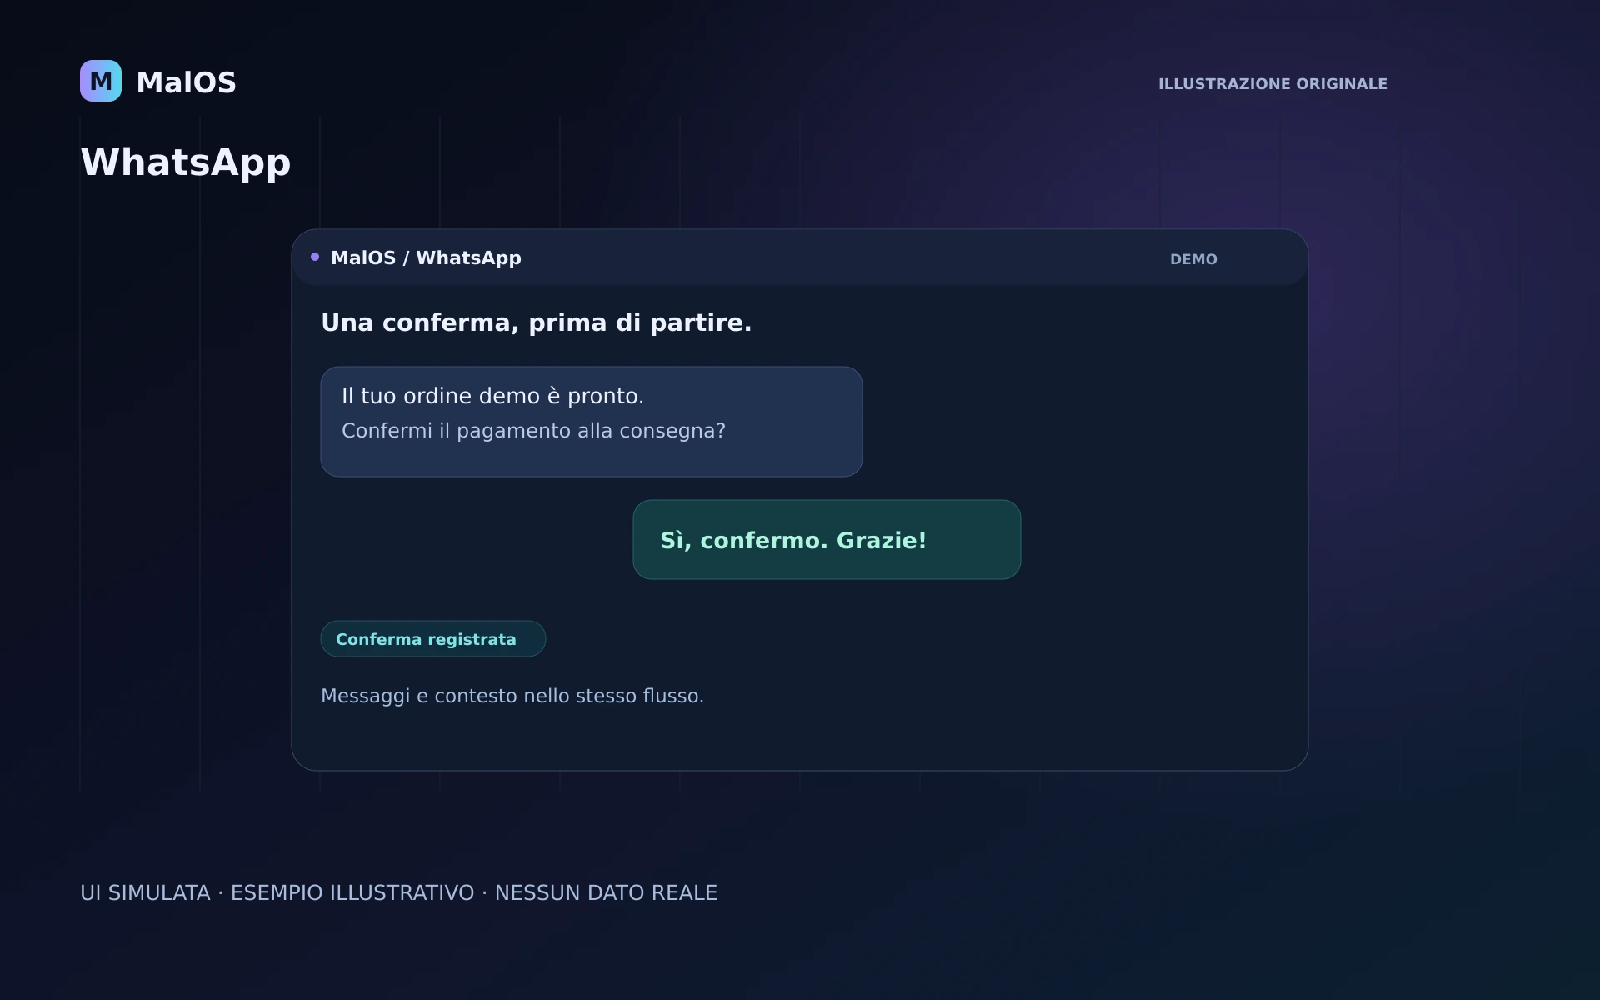Click 'Confermi il pagamento alla consegna?' text

click(533, 431)
